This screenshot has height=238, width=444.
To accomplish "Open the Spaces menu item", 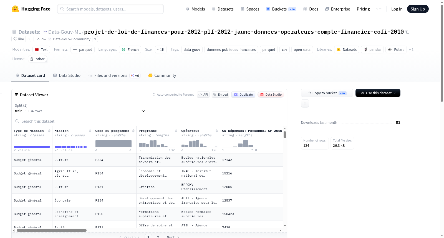I will (x=250, y=9).
